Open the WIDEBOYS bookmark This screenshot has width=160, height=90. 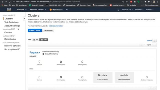click(x=54, y=5)
